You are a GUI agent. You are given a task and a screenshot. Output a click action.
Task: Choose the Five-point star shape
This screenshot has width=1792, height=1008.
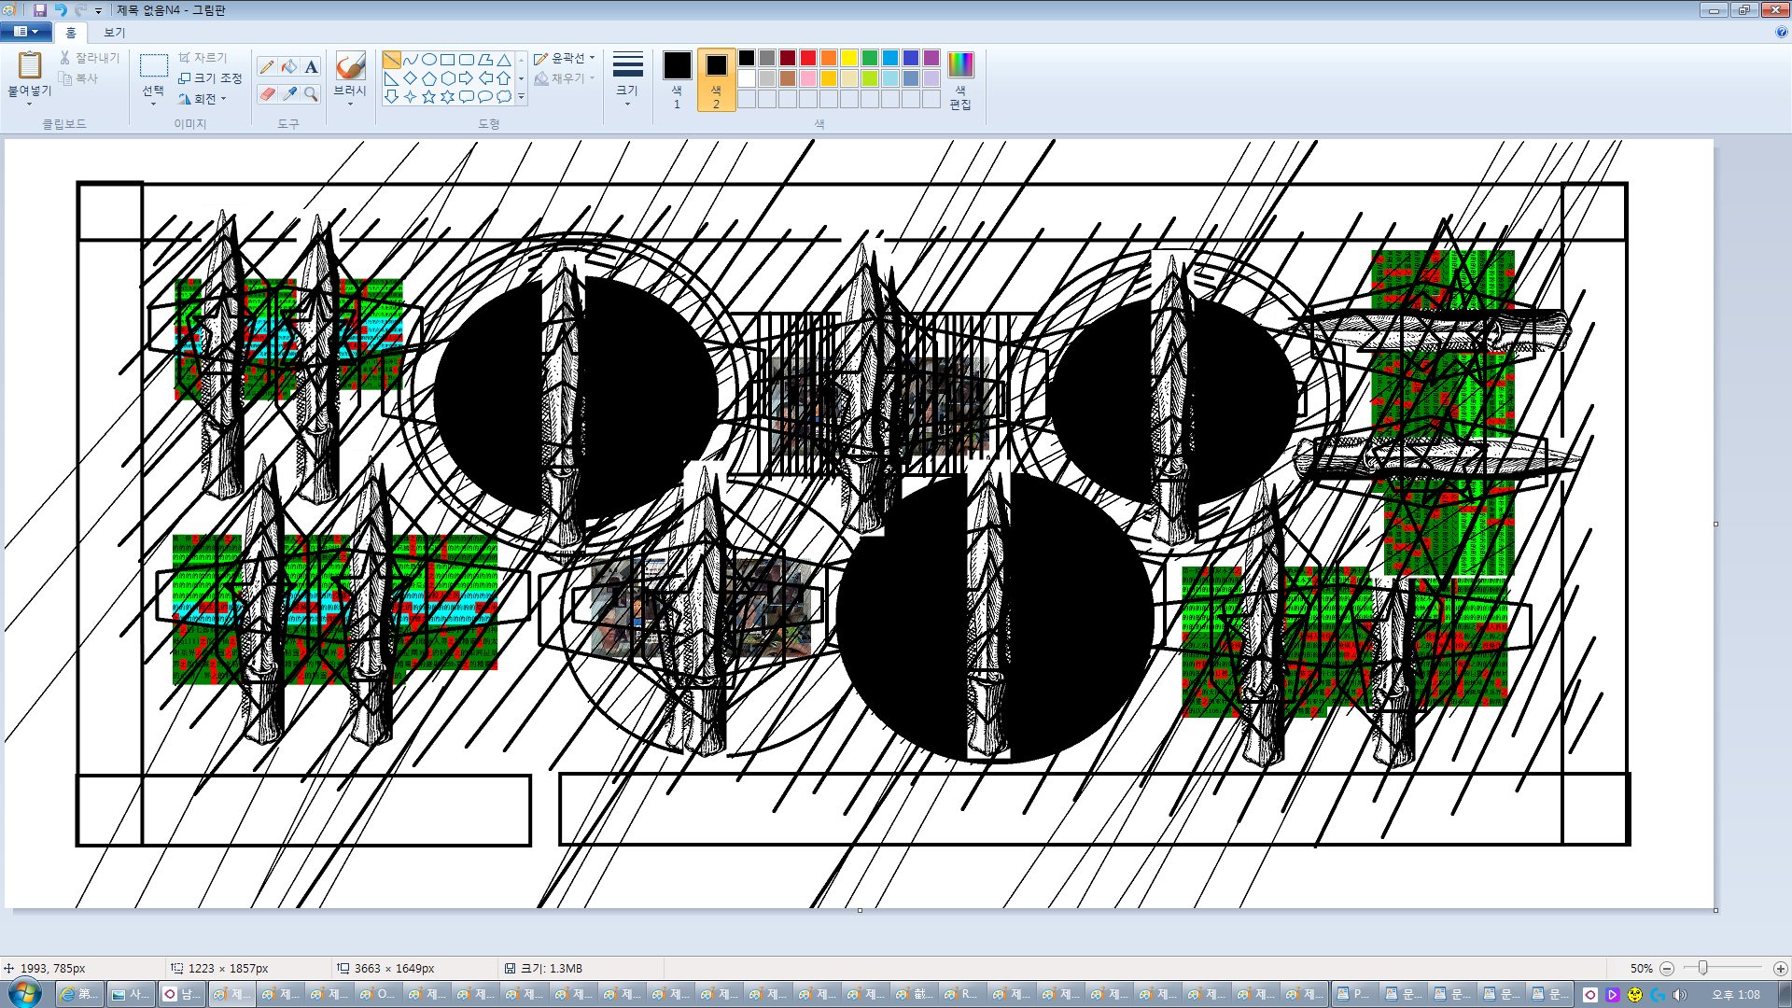(x=429, y=97)
